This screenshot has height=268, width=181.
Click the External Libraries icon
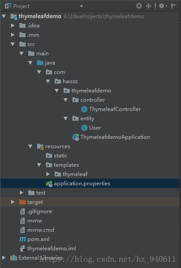coord(14,257)
